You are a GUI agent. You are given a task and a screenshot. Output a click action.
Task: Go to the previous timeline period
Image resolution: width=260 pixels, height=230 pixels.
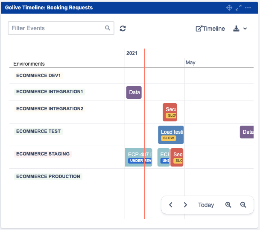pyautogui.click(x=171, y=205)
